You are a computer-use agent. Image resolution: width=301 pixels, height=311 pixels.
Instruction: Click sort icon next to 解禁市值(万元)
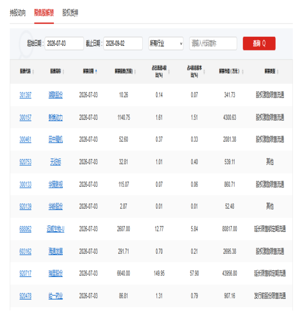coord(243,71)
